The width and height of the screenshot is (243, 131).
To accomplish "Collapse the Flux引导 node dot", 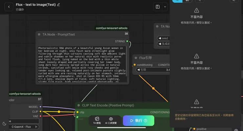I will (x=136, y=58).
